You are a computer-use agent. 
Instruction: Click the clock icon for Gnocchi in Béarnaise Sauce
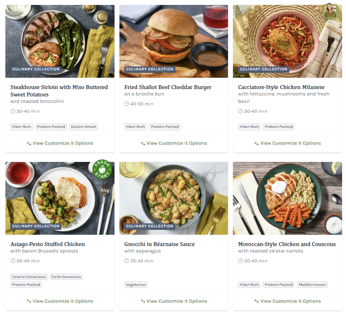click(x=126, y=261)
